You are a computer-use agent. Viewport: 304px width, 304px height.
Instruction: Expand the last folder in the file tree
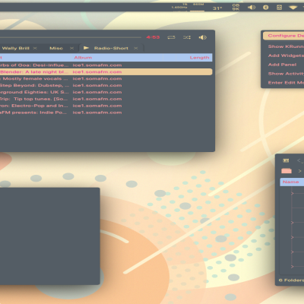click(x=293, y=267)
